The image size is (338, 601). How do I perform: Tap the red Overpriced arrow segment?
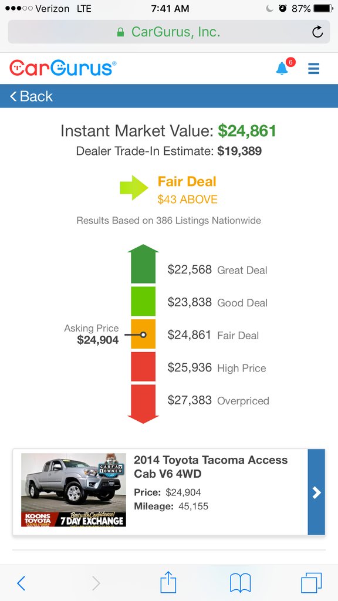tap(143, 404)
